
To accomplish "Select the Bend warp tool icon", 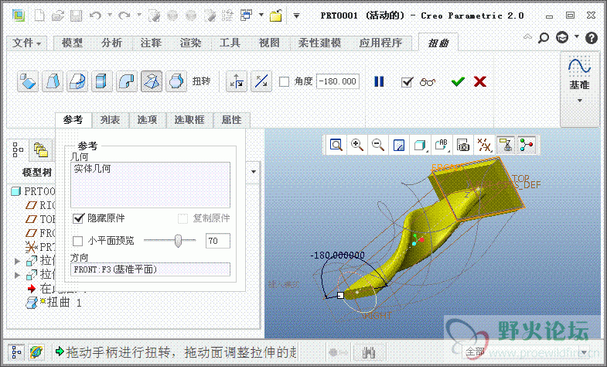I will click(x=127, y=81).
